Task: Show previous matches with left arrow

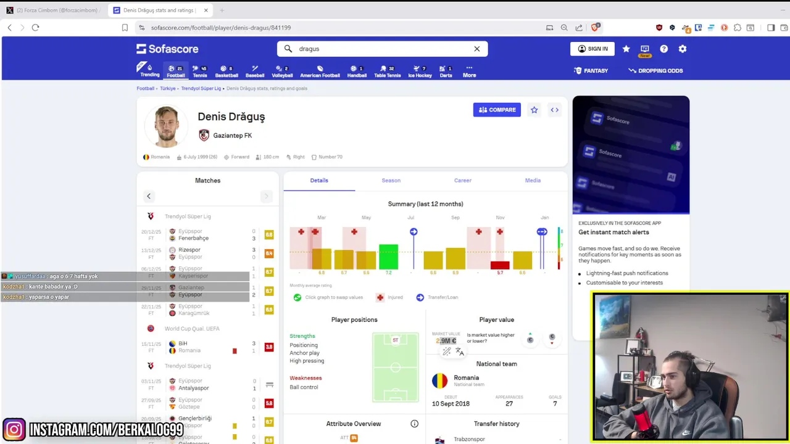Action: (149, 196)
